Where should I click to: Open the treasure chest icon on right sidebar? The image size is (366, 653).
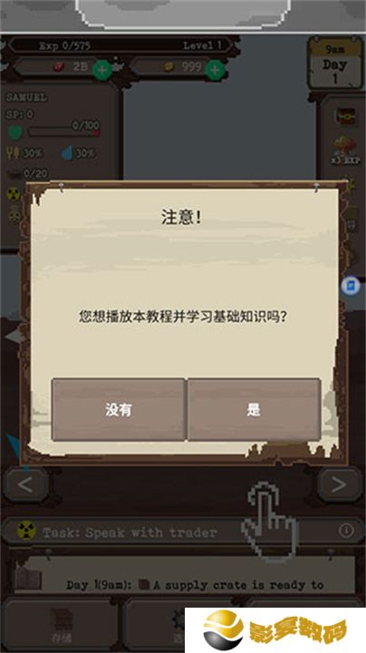point(345,117)
